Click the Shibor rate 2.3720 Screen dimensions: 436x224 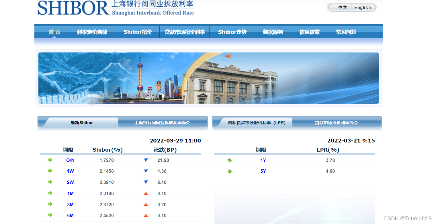coord(107,205)
